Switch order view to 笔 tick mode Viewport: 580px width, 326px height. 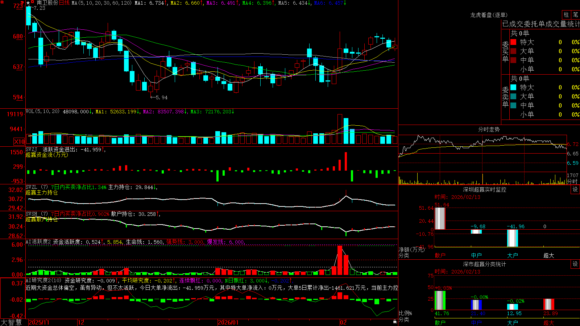[x=575, y=15]
